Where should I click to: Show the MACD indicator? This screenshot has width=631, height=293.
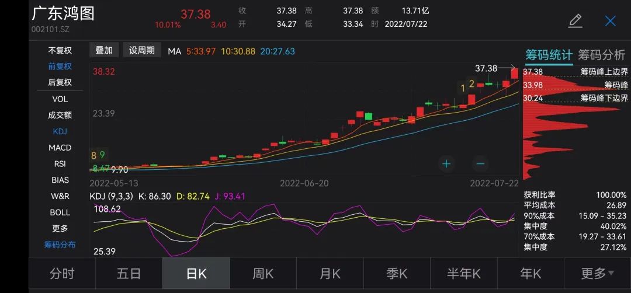60,148
